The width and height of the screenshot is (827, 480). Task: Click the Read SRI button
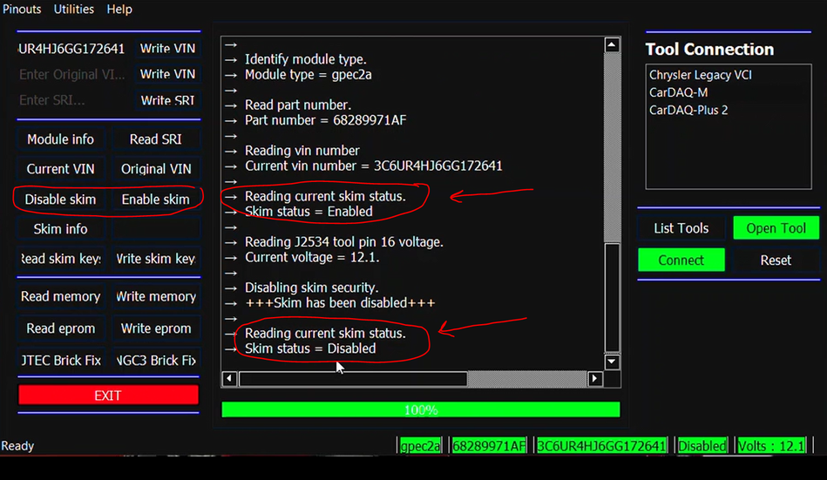click(x=155, y=139)
